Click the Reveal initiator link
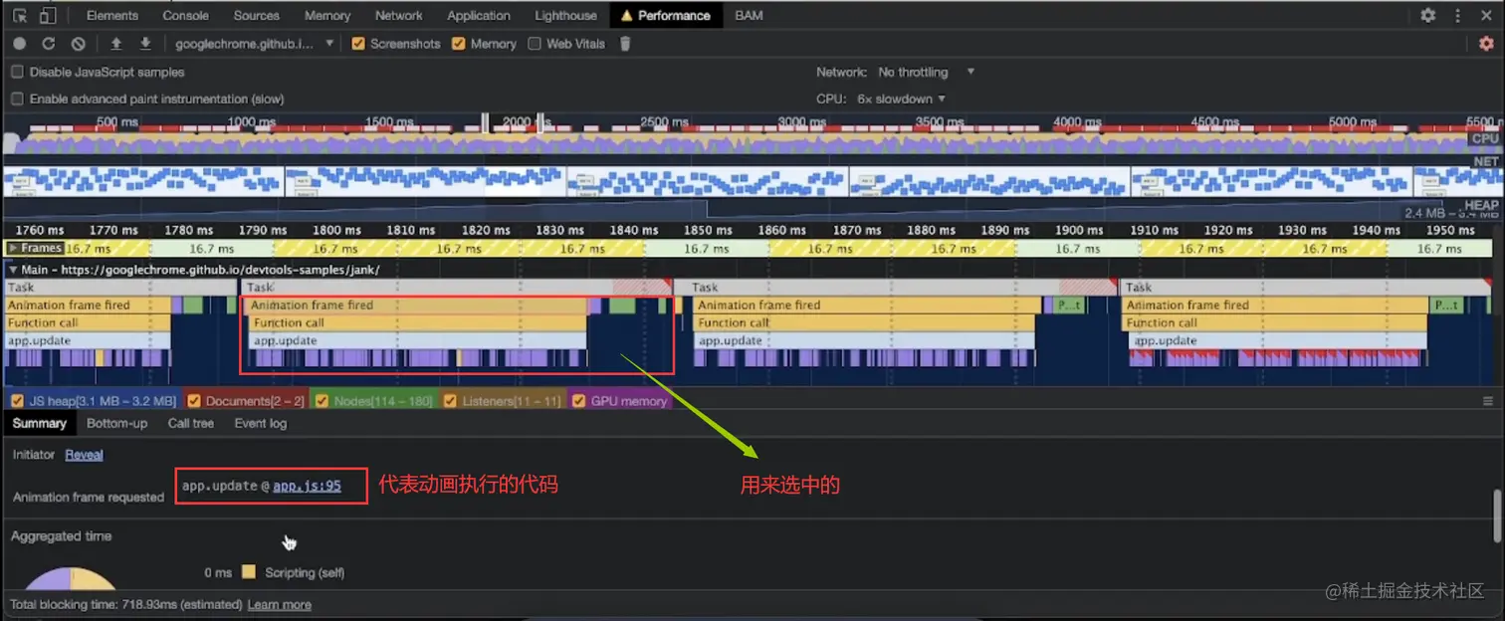 tap(84, 455)
